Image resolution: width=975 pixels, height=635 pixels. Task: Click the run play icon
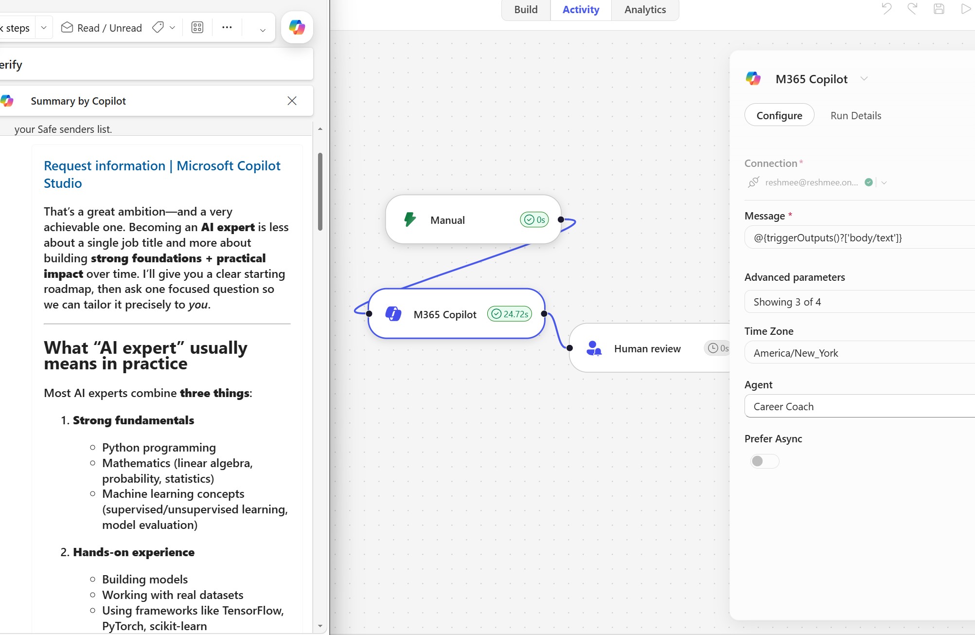click(965, 9)
